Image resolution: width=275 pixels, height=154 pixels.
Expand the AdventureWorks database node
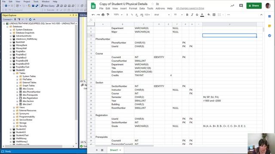tap(11, 36)
